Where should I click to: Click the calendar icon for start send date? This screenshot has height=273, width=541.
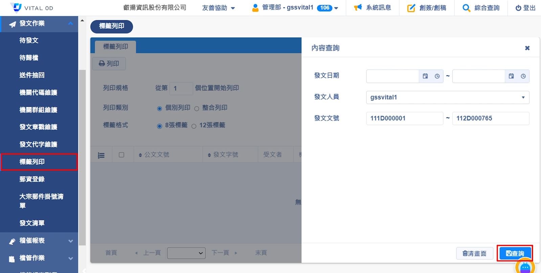425,76
